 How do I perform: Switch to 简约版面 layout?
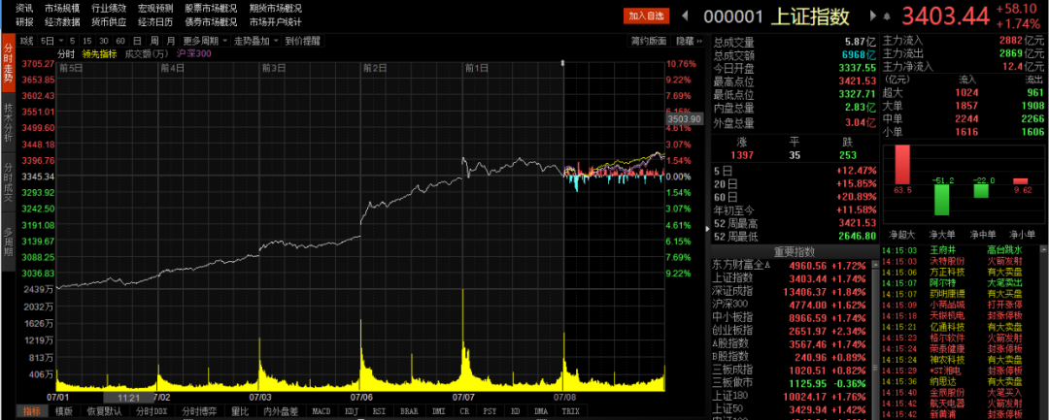click(649, 41)
